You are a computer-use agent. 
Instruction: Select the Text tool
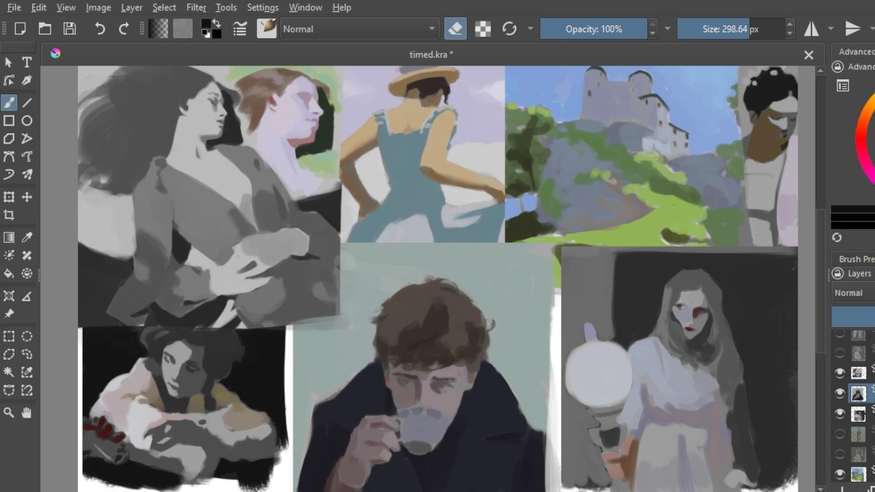coord(27,62)
